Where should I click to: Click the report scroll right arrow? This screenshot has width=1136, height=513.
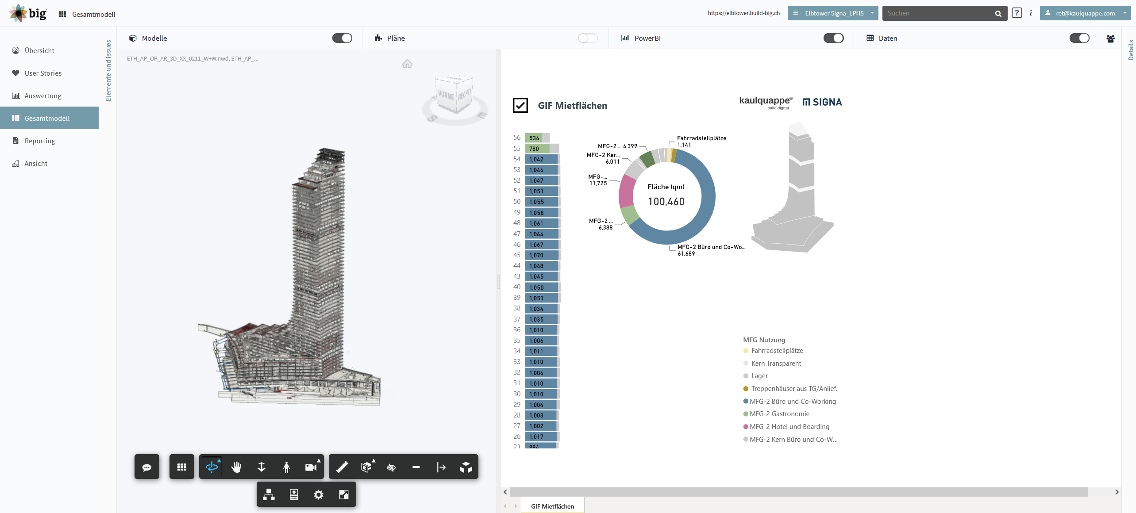click(1117, 492)
